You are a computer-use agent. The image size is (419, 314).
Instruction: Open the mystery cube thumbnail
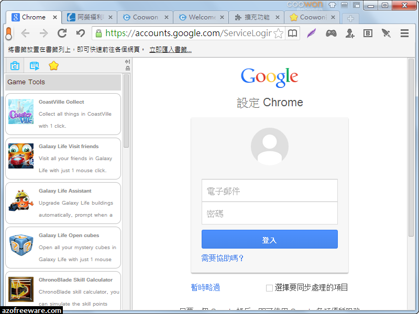coord(21,245)
